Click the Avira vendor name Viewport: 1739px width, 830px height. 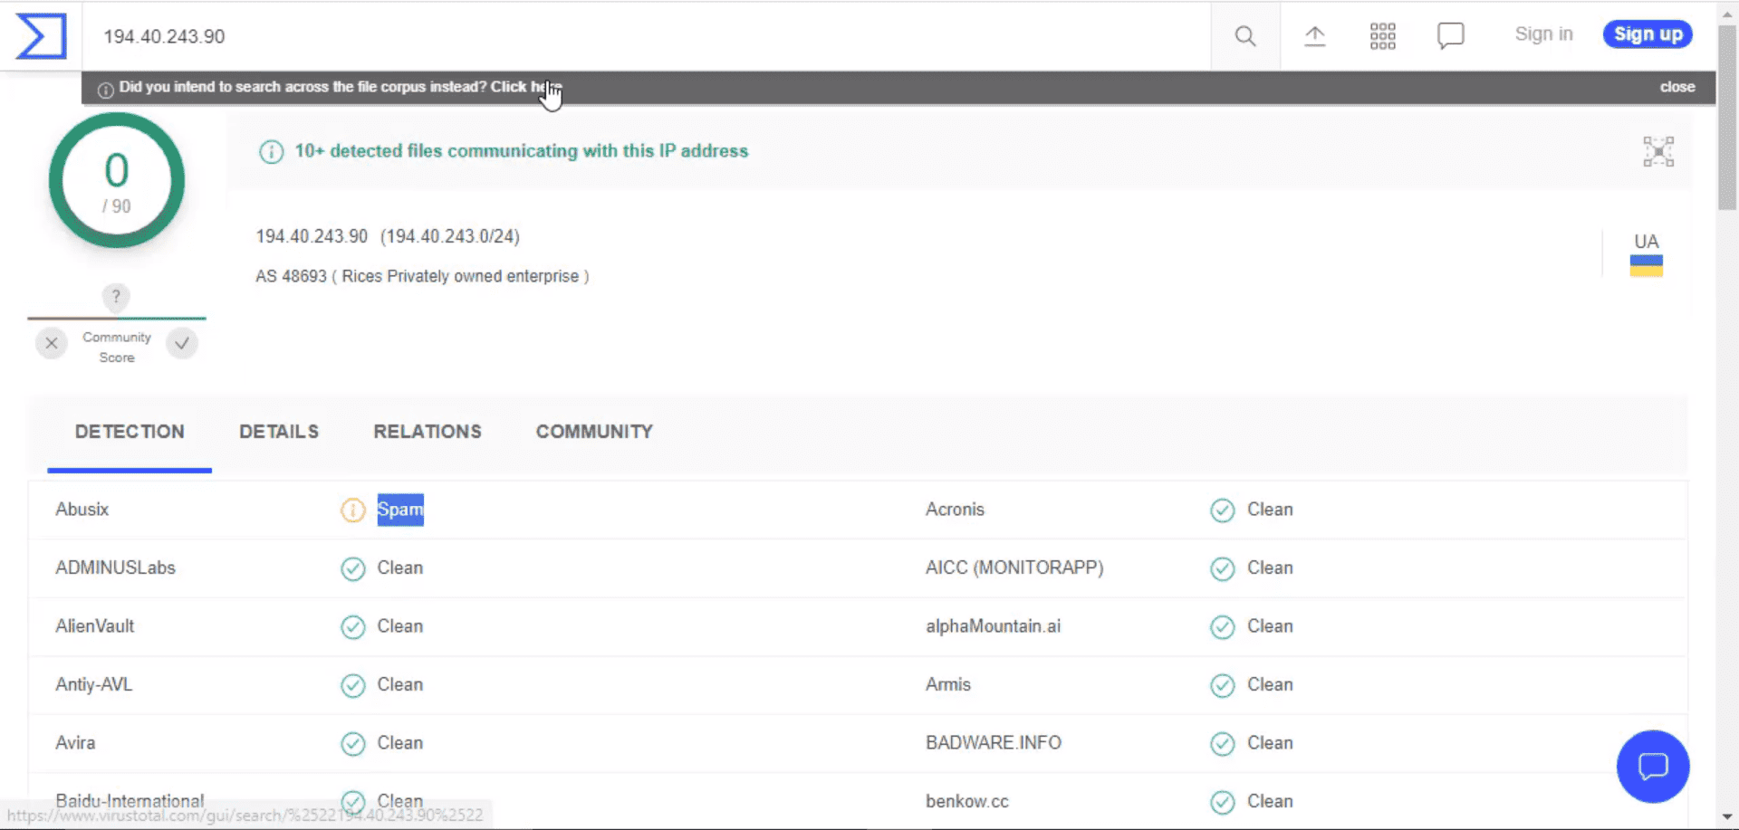tap(75, 743)
